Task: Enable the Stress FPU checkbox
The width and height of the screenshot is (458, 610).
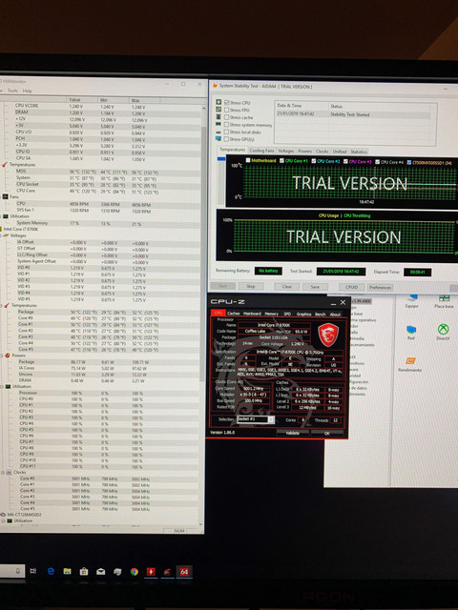Action: 227,110
